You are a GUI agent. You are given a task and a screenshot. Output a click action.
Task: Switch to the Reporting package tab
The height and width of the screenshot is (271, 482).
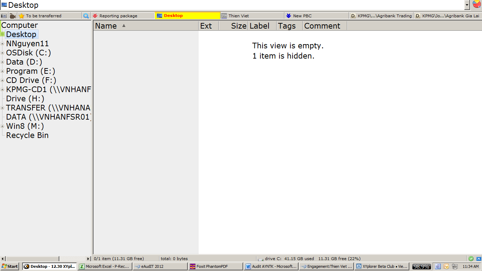click(x=118, y=16)
